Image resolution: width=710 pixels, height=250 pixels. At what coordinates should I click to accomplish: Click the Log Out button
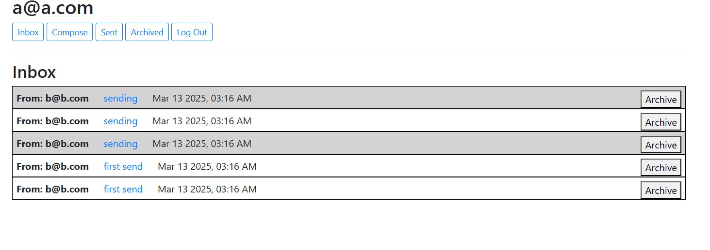click(x=192, y=32)
